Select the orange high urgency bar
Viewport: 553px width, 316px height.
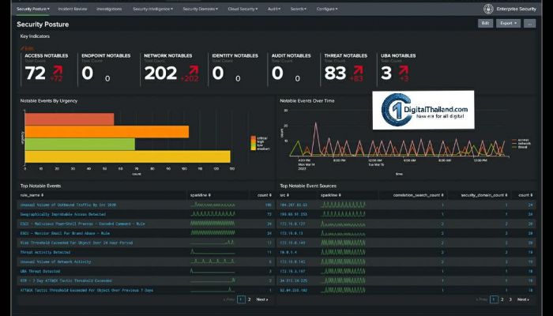(106, 131)
